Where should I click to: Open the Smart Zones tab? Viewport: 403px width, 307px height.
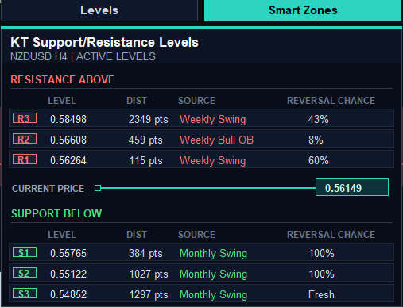[x=303, y=10]
